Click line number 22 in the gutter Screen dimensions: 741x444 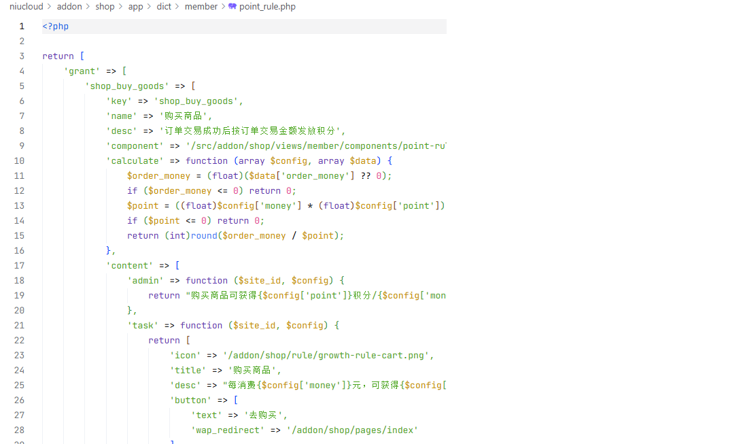pyautogui.click(x=19, y=341)
